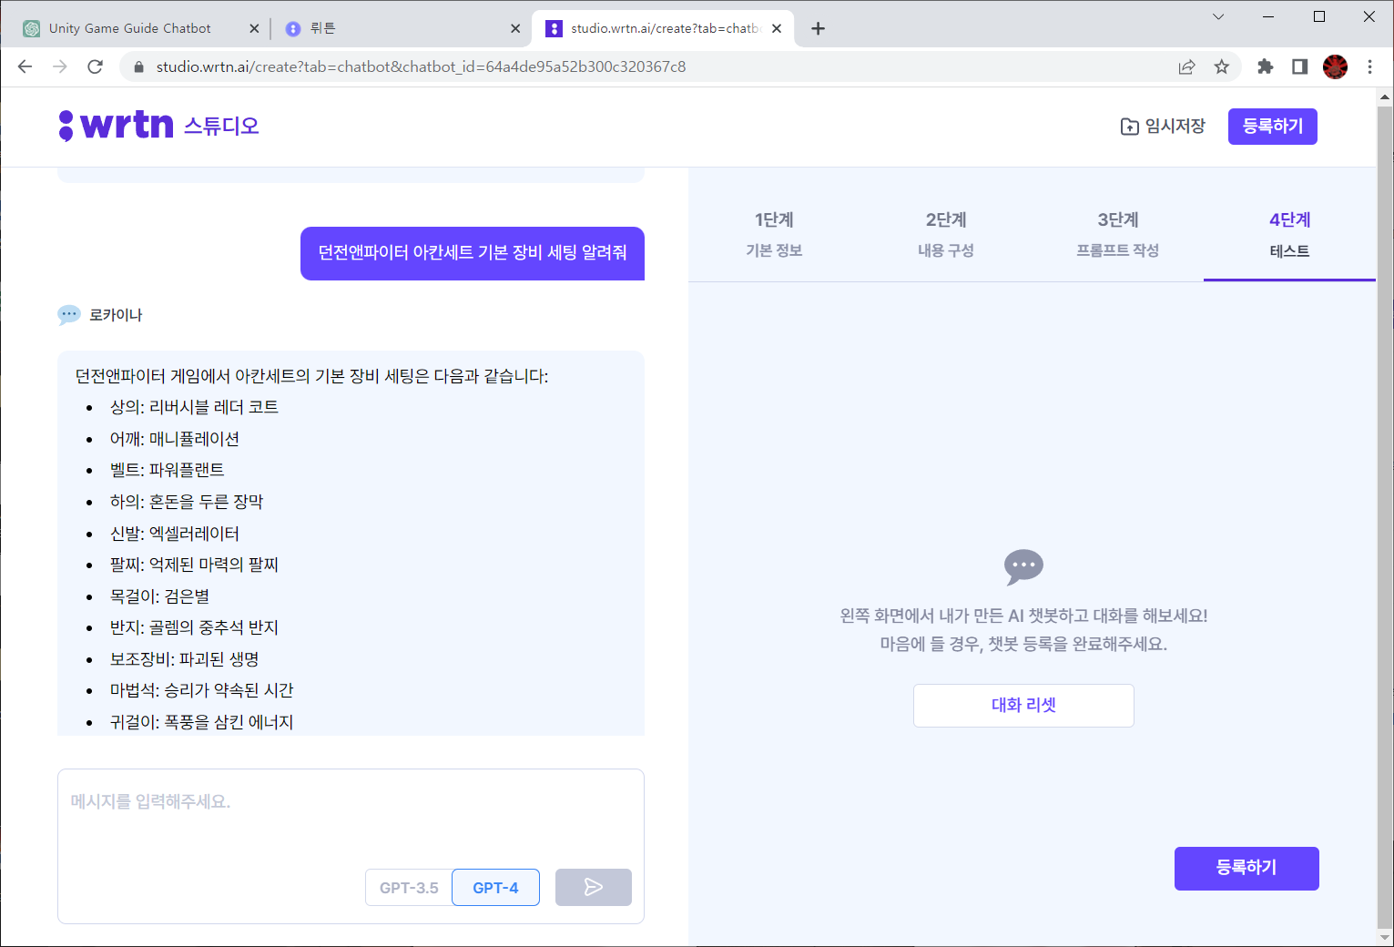Reload the page with refresh icon
This screenshot has height=947, width=1394.
95,66
